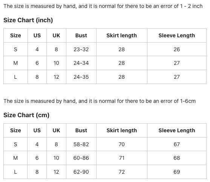Click the 1-6cm error note text
Image resolution: width=210 pixels, height=182 pixels.
(x=100, y=101)
